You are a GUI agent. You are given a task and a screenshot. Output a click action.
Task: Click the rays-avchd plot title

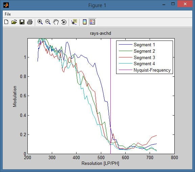click(x=101, y=33)
